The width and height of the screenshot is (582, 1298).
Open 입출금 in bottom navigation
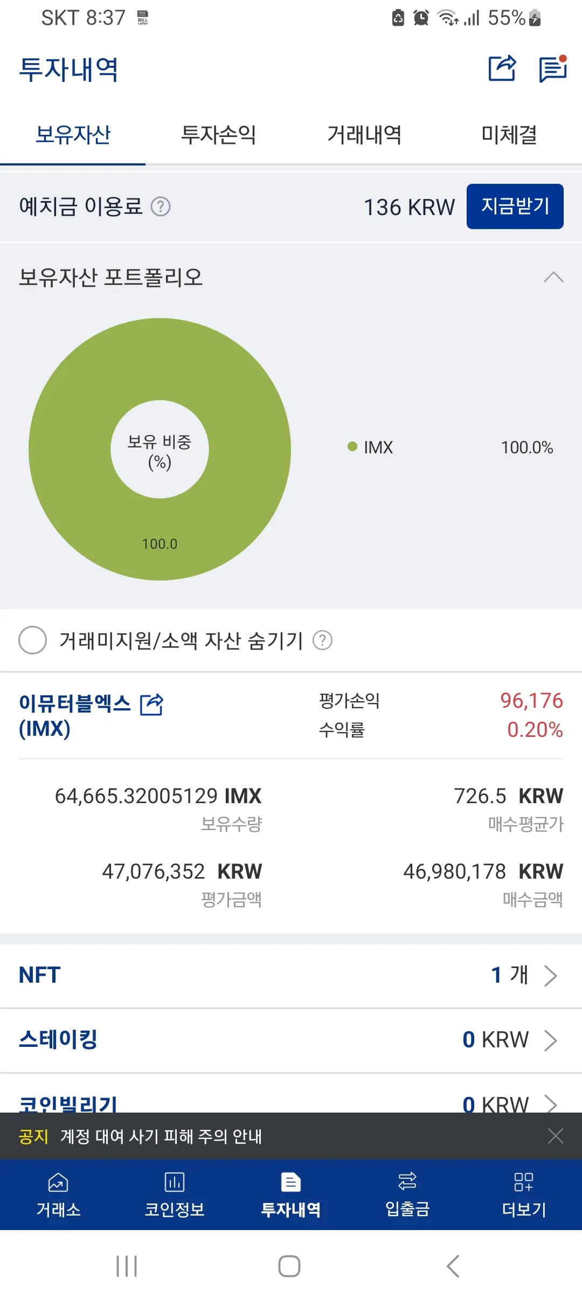click(x=407, y=1195)
